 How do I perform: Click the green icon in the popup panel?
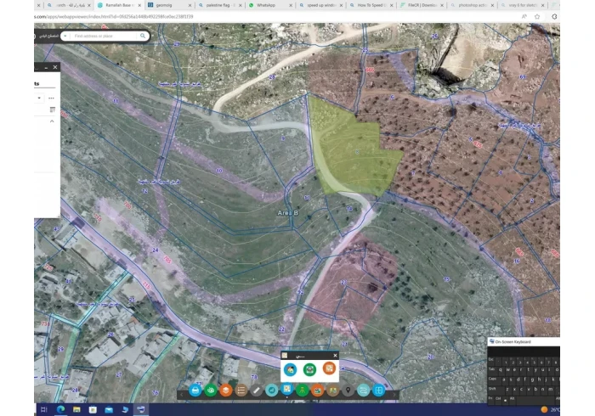(x=310, y=369)
